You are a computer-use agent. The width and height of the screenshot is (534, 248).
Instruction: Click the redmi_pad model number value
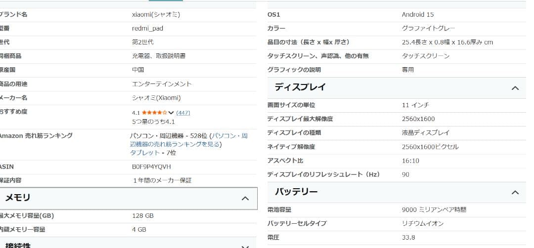tap(147, 28)
